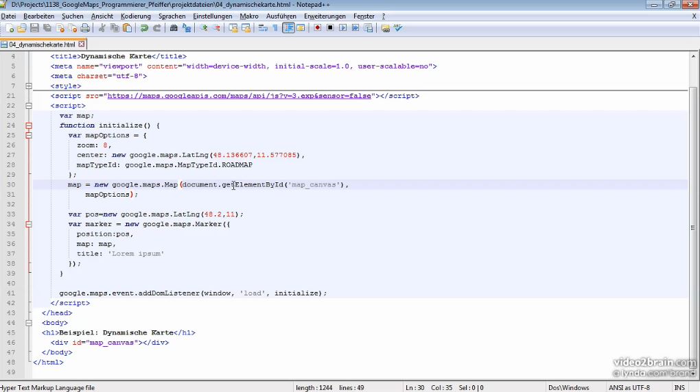Zoom out using the magnifier minus icon
Screen dimensions: 700x392
click(216, 28)
